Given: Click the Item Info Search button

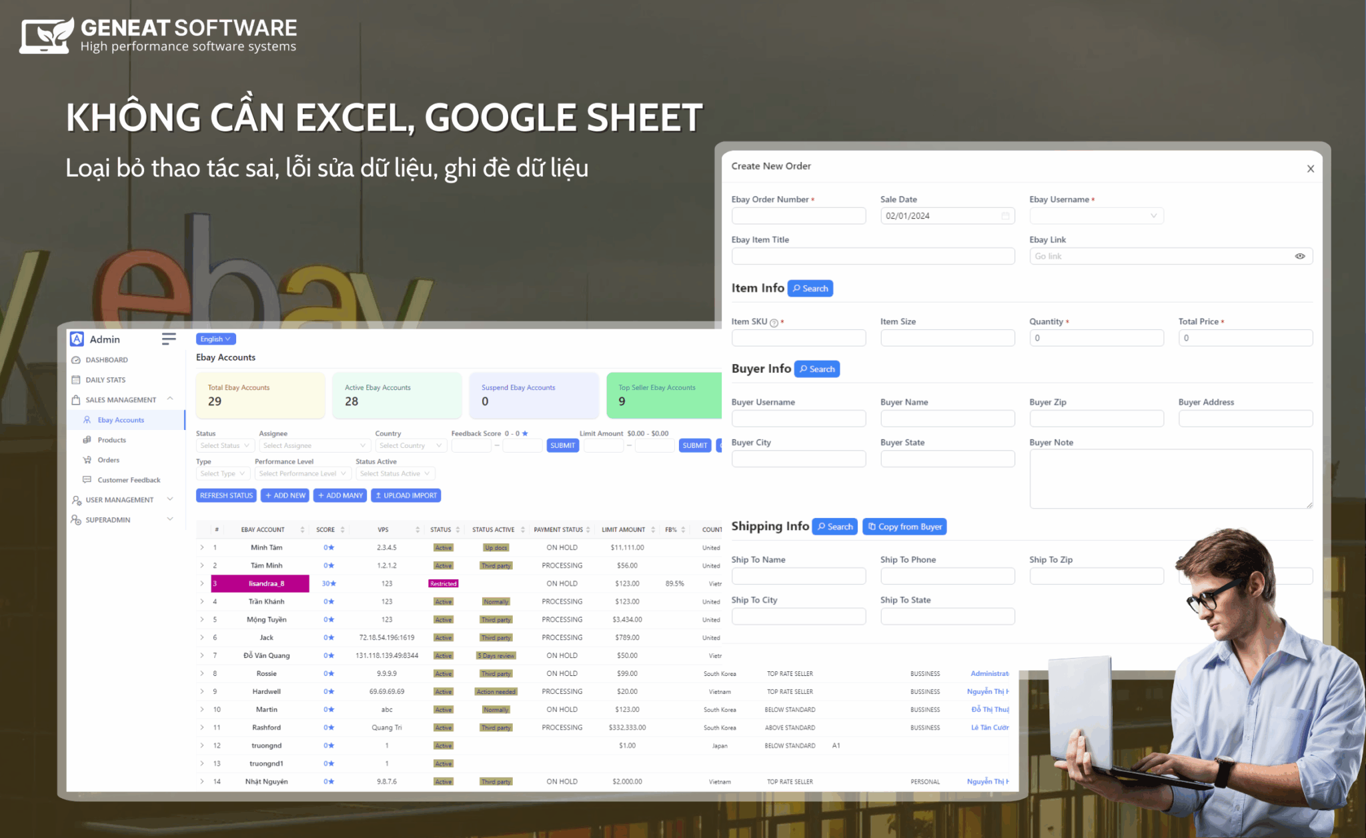Looking at the screenshot, I should pyautogui.click(x=810, y=289).
